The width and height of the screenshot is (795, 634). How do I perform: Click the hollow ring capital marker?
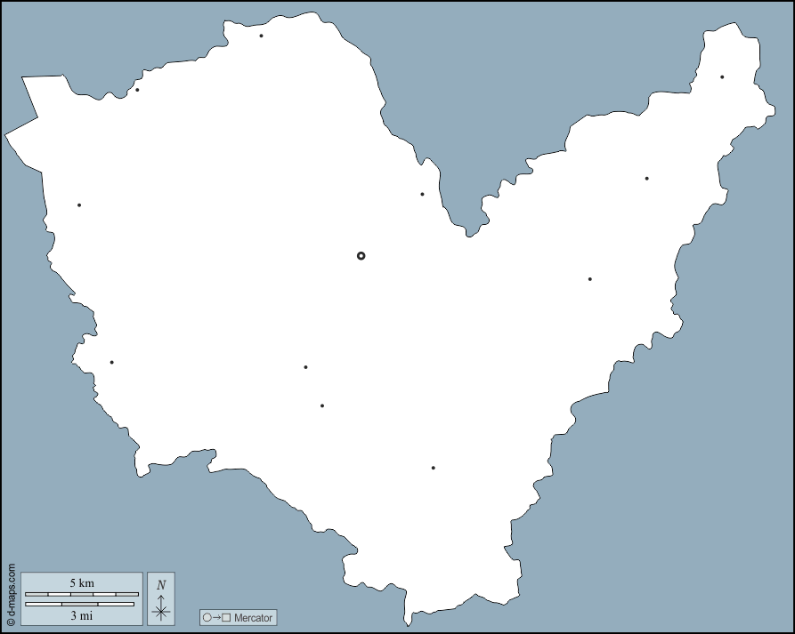(361, 256)
